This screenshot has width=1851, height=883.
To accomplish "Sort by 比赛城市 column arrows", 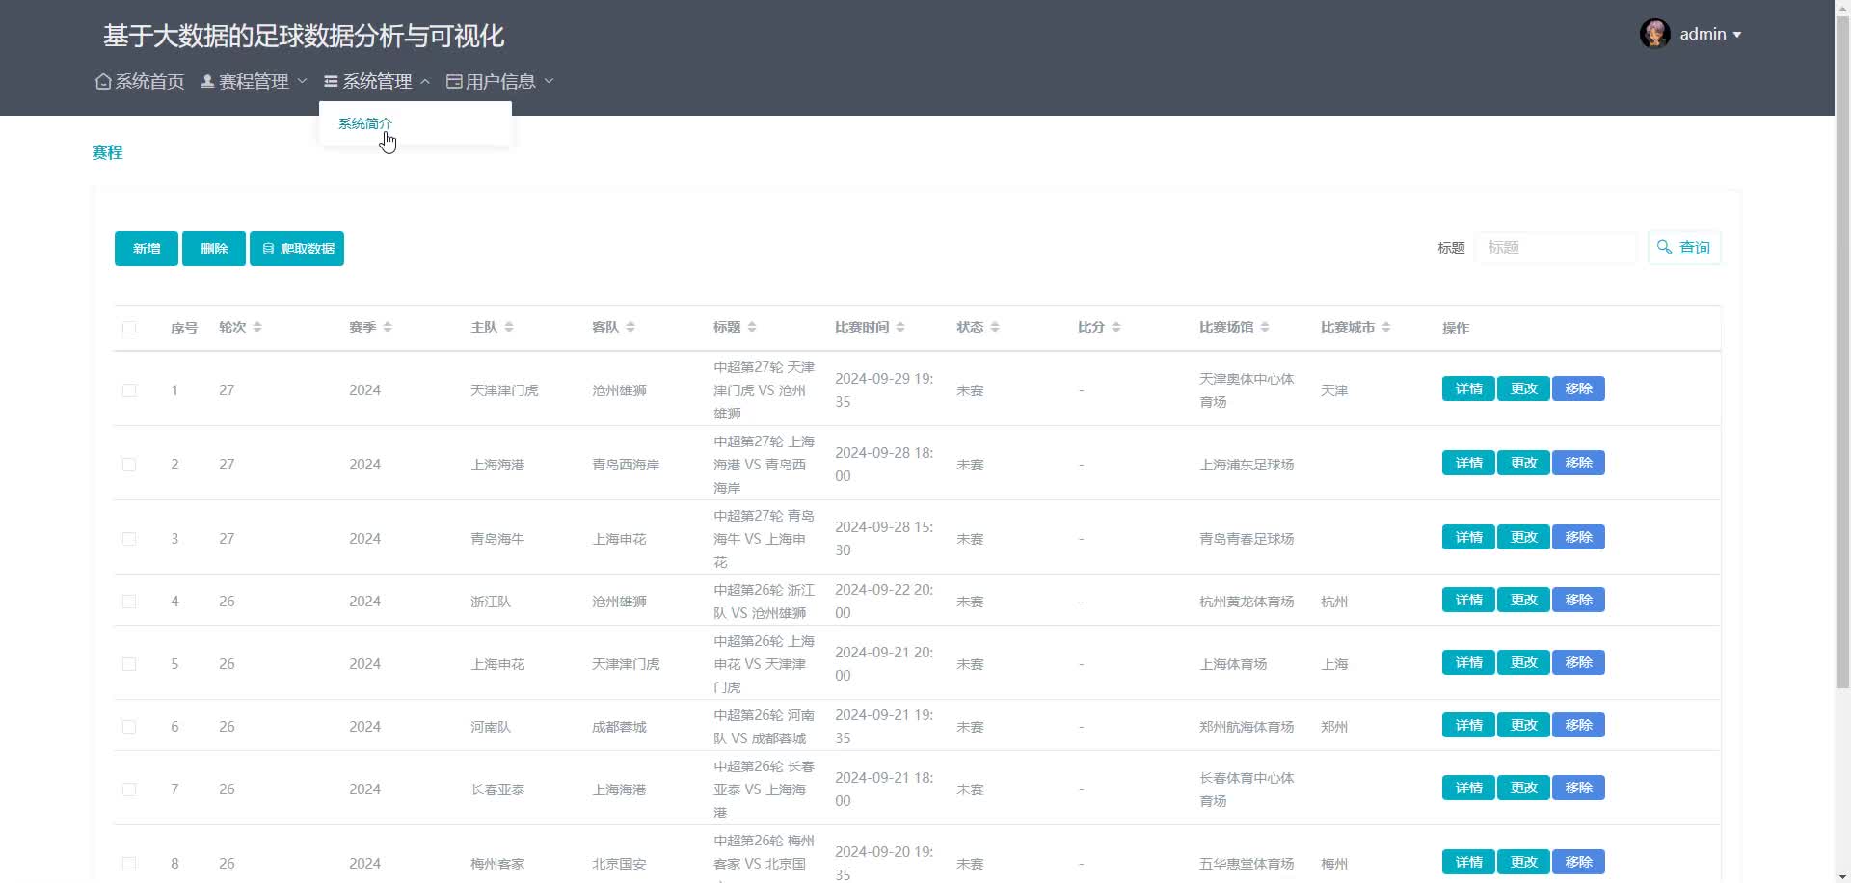I will 1386,327.
